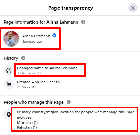Click the Morocco (1) location entry
The height and width of the screenshot is (135, 140).
coord(27,123)
